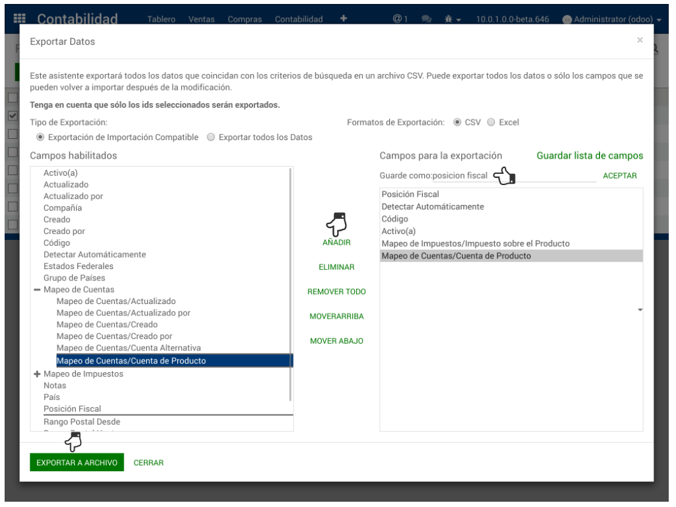Screen dimensions: 676x507
Task: Select CSV as export format
Action: coord(457,122)
